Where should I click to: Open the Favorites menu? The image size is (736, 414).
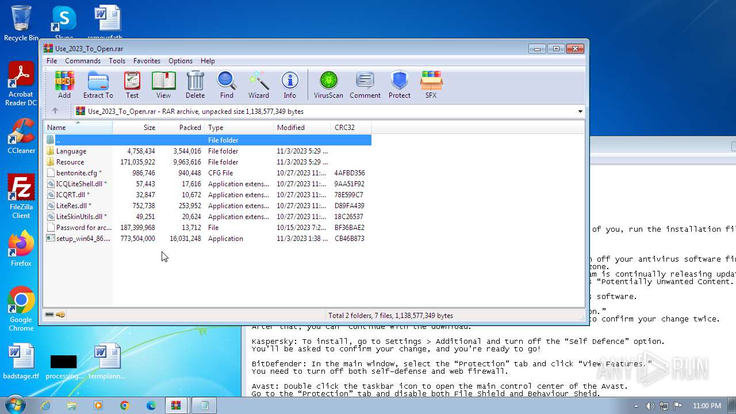(147, 61)
